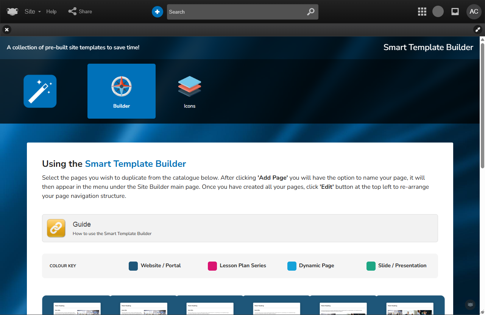Open the Site dropdown menu
Image resolution: width=485 pixels, height=315 pixels.
33,12
